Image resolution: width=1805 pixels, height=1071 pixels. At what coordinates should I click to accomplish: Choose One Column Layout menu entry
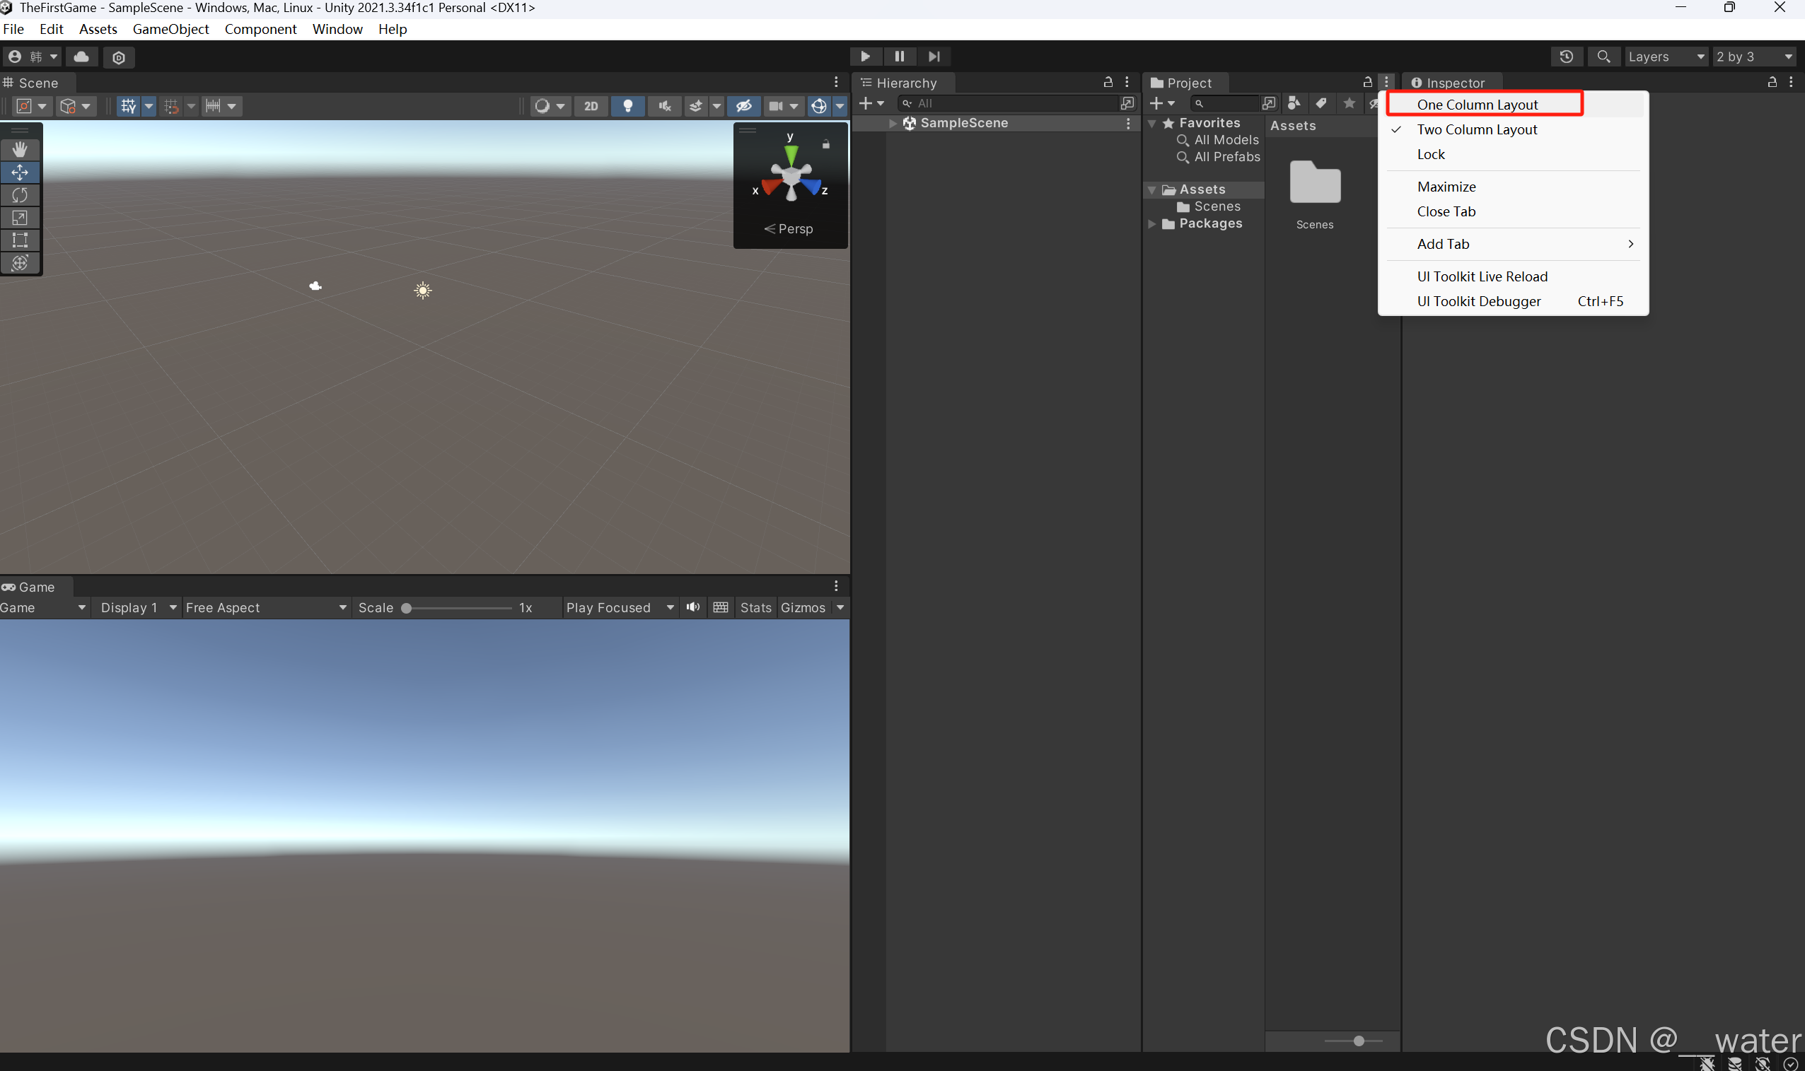tap(1478, 105)
